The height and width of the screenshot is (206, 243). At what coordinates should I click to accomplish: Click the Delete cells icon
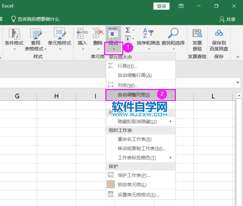[98, 33]
